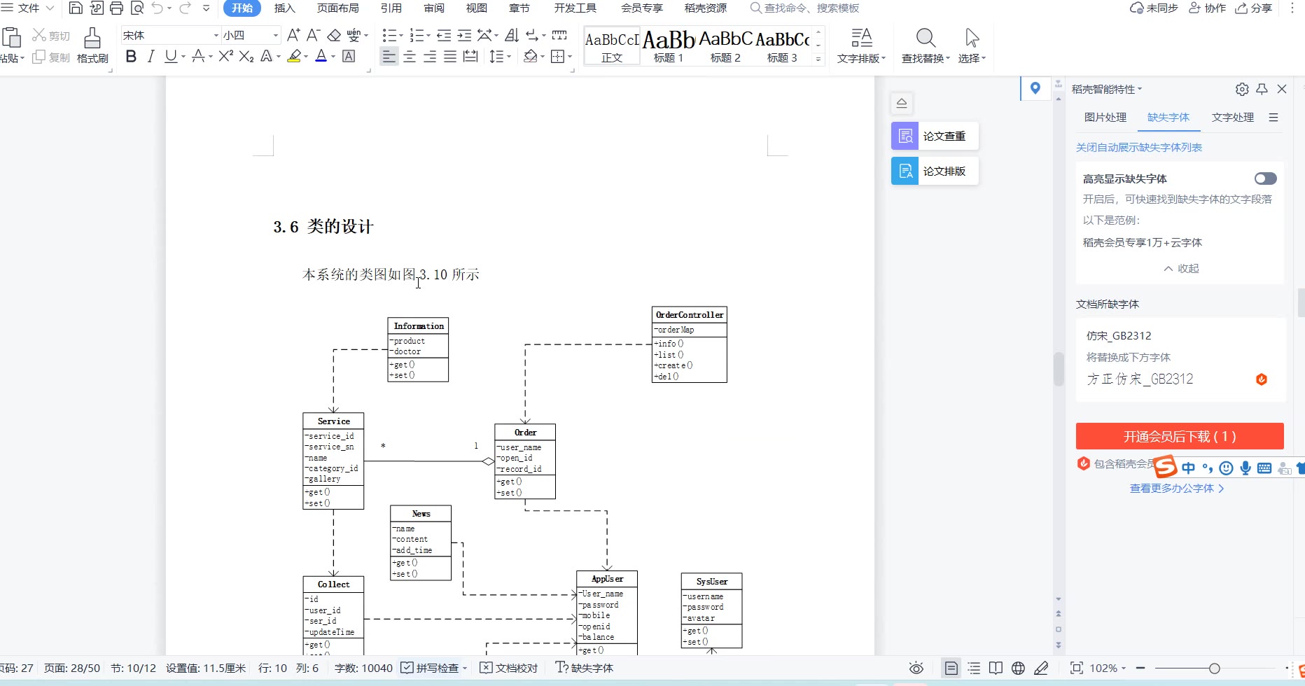Click 开通会员后下载 (1) button
The width and height of the screenshot is (1305, 686).
tap(1180, 437)
